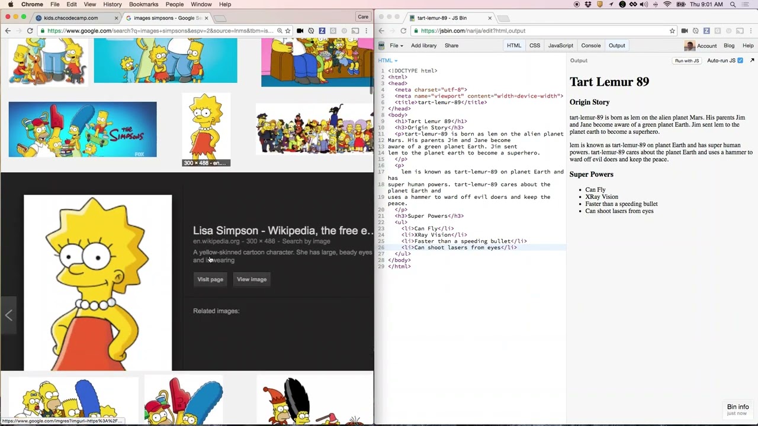The height and width of the screenshot is (426, 758).
Task: Click the Wi-Fi icon in the menu bar
Action: pyautogui.click(x=667, y=4)
